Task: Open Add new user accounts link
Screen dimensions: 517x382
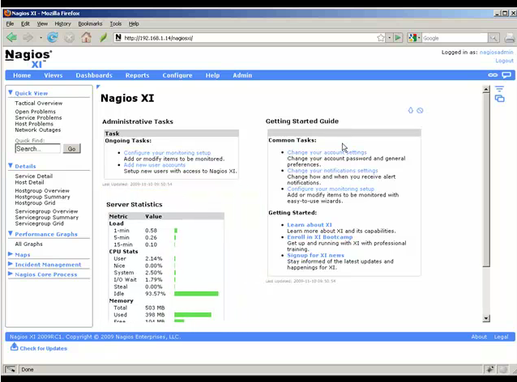Action: (x=154, y=165)
